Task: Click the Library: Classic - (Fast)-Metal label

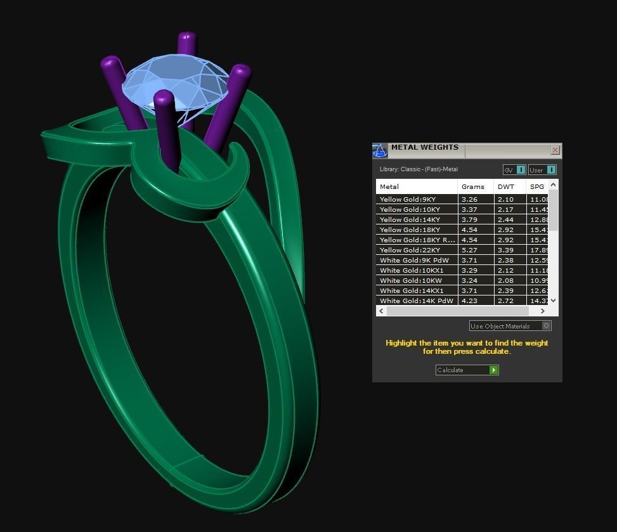Action: click(419, 169)
